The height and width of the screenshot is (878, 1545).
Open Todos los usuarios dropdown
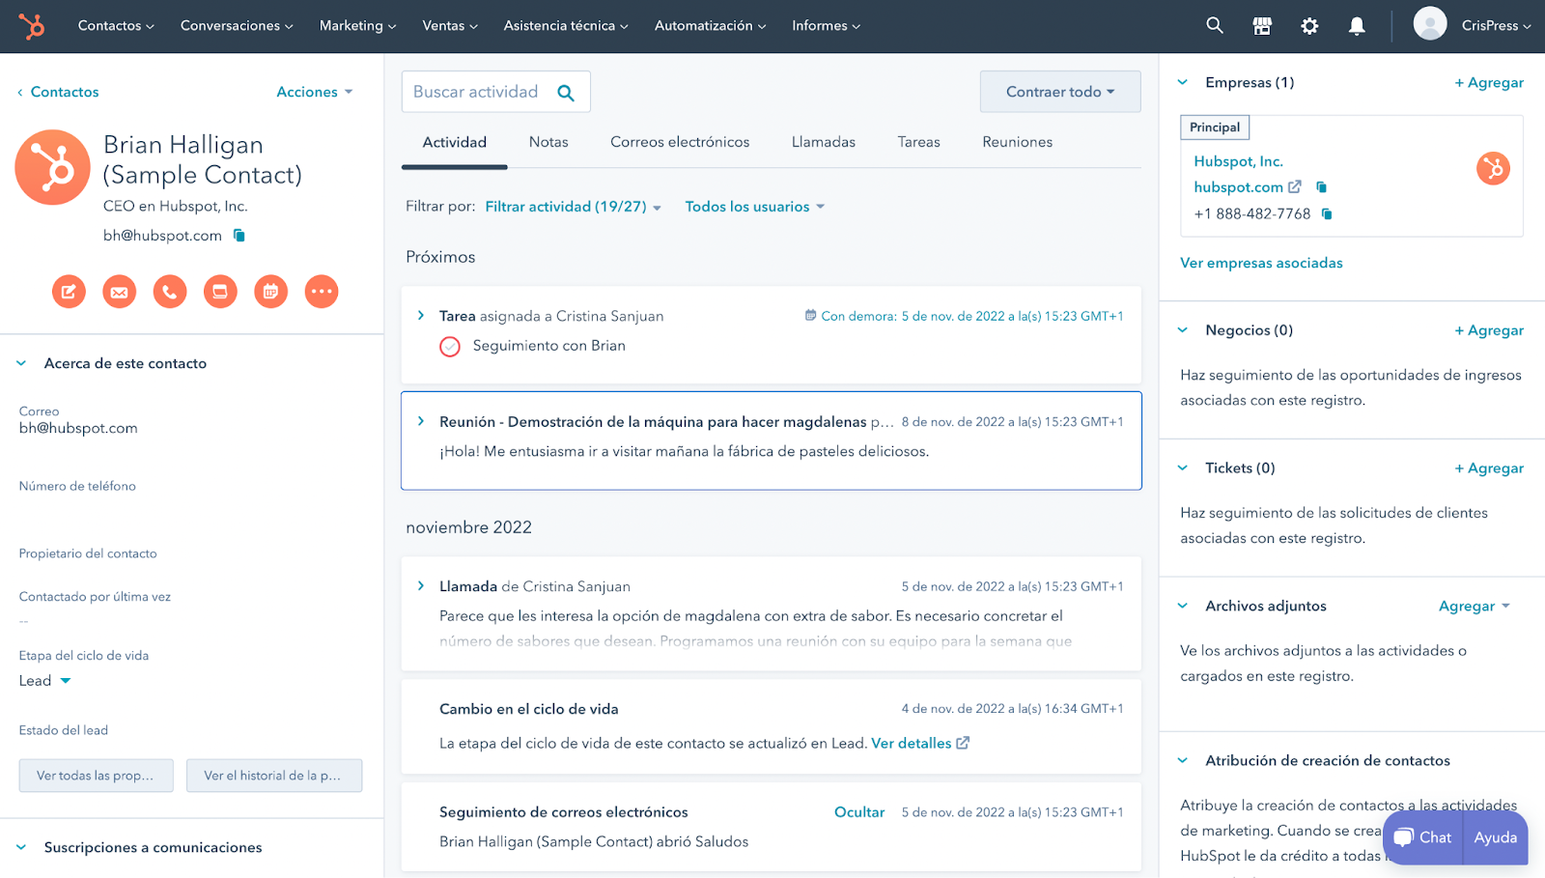tap(755, 207)
